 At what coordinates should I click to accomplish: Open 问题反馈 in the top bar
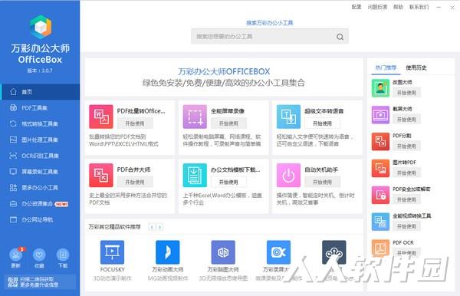coord(377,7)
